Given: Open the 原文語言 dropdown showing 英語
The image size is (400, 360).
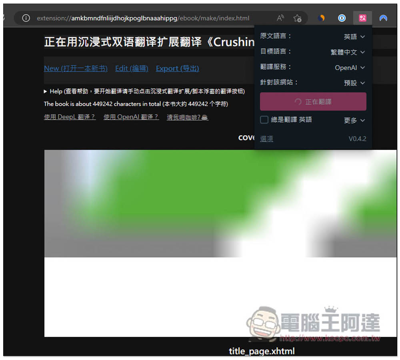Looking at the screenshot, I should [x=354, y=37].
